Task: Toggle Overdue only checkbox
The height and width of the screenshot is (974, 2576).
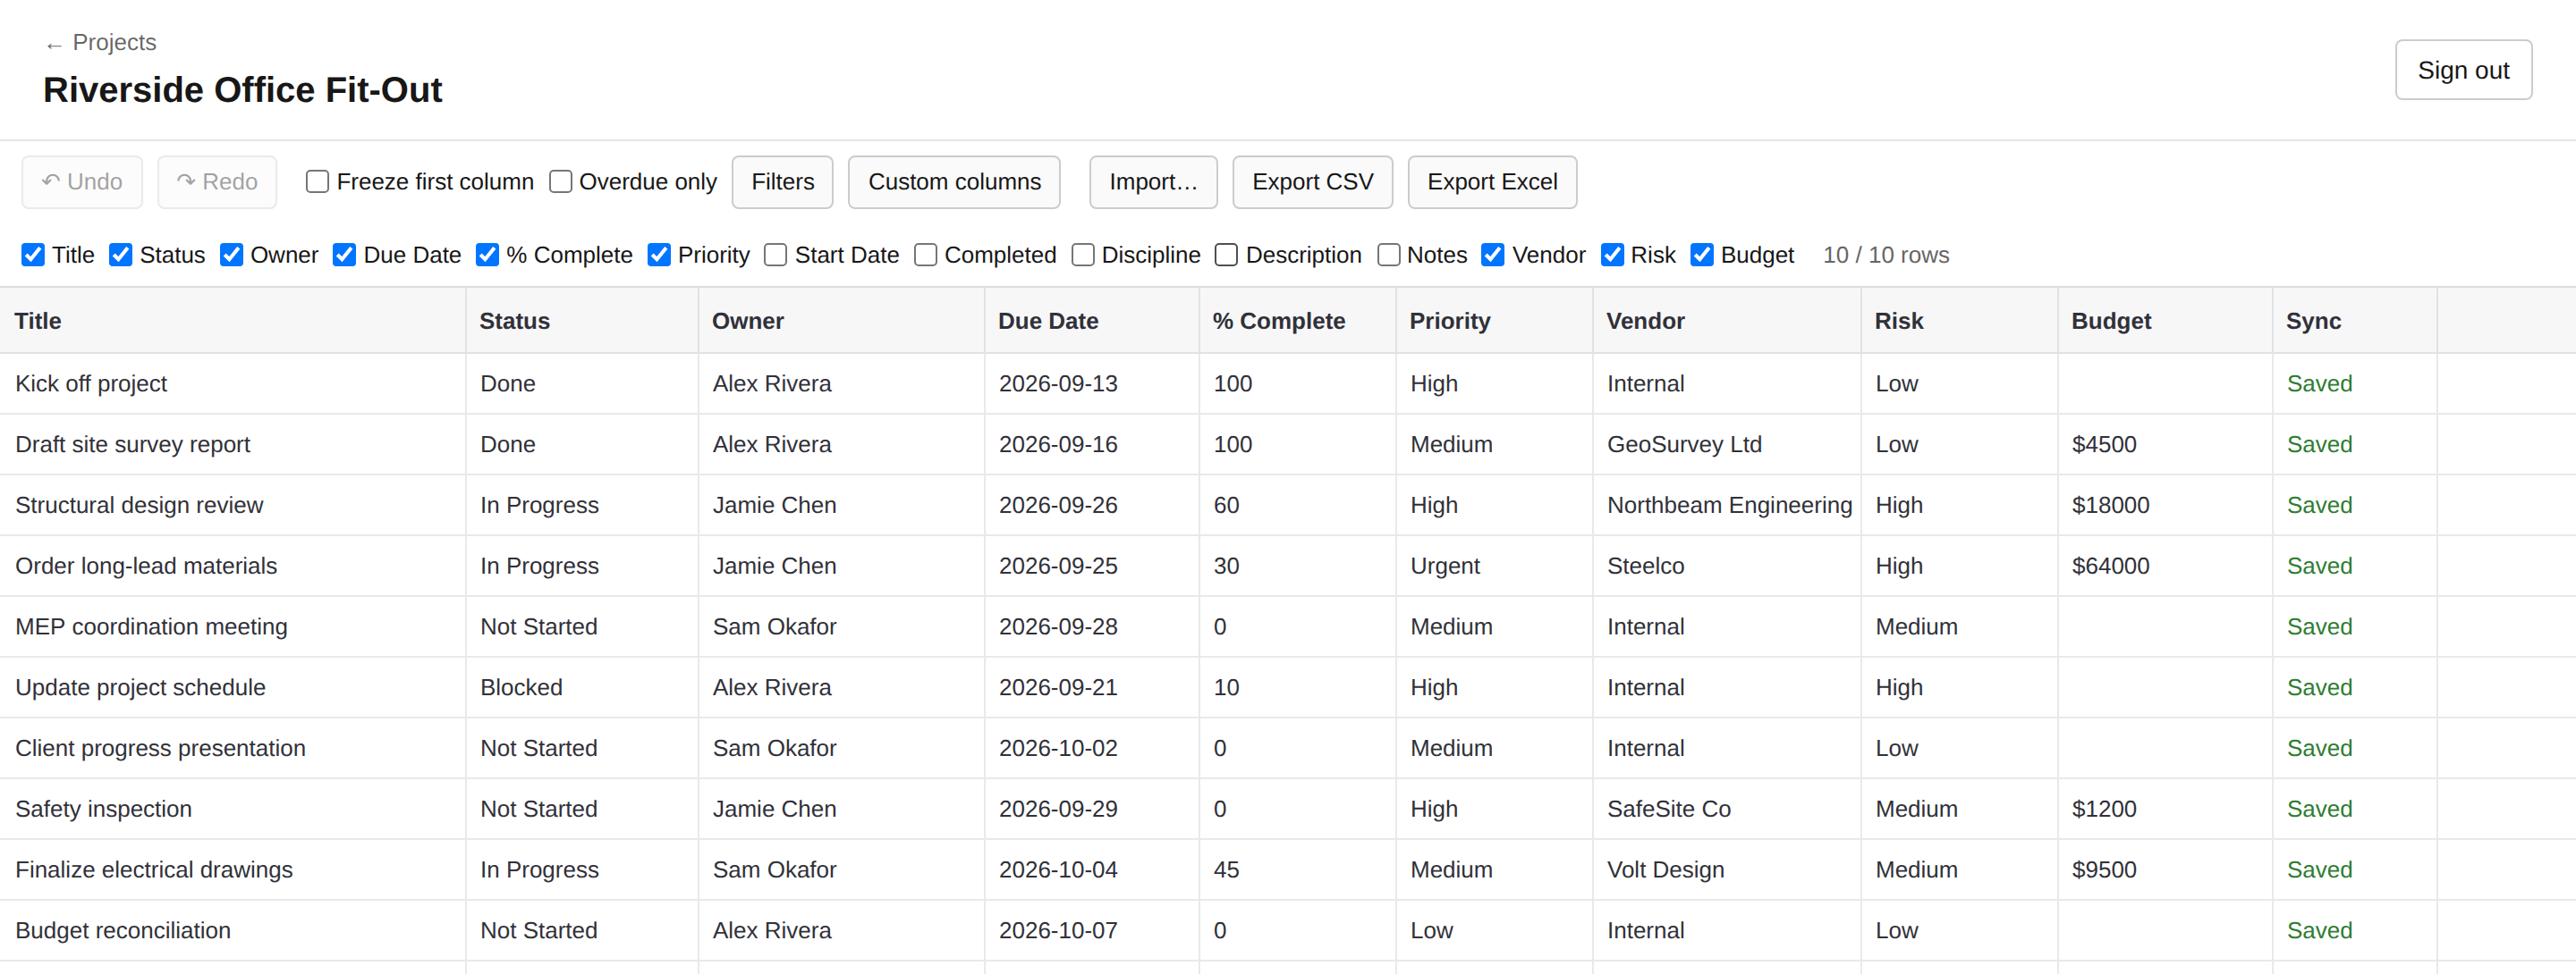Action: click(560, 181)
